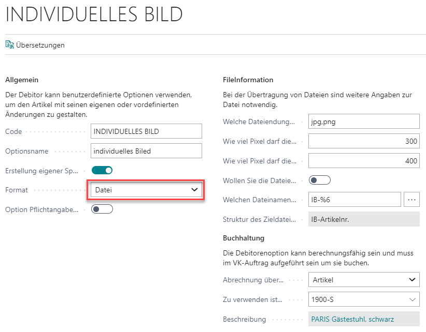Open the Format dropdown showing Datei
The height and width of the screenshot is (332, 426).
tap(147, 190)
